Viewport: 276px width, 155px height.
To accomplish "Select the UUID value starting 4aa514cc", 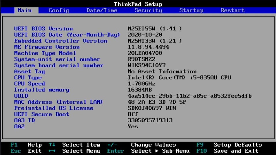I will tap(189, 96).
